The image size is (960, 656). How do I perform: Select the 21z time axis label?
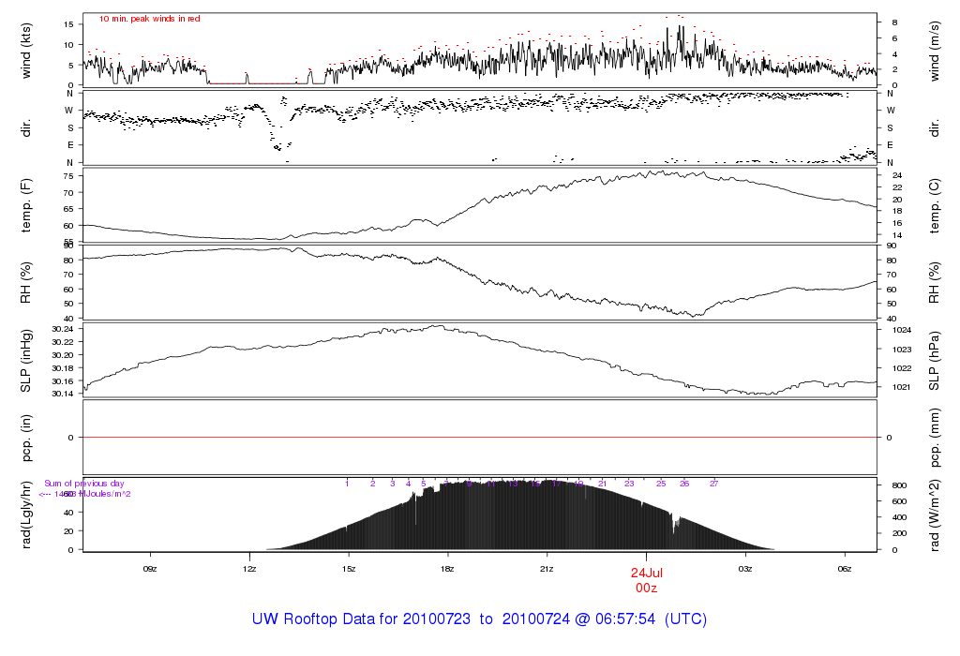[x=547, y=569]
